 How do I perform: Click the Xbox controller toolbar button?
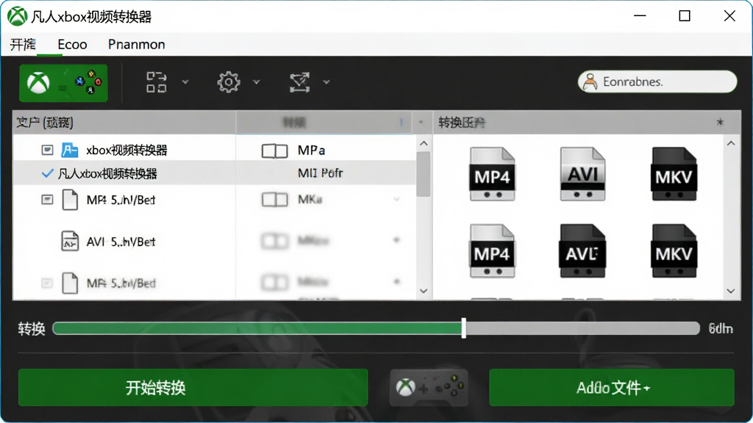tap(63, 83)
